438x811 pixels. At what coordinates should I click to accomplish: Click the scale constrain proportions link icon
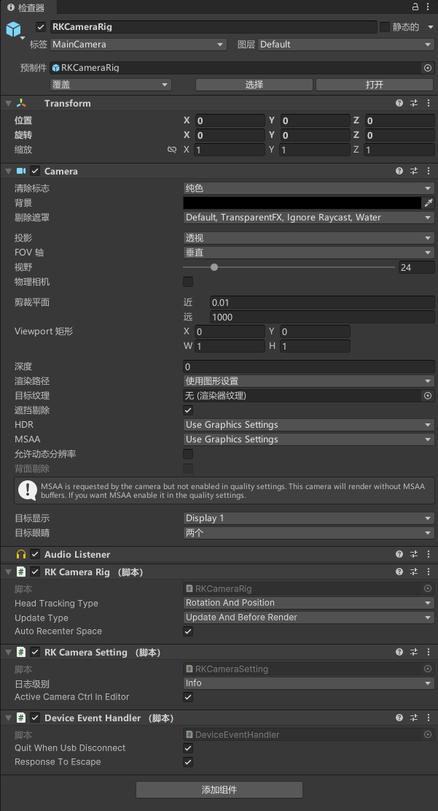[172, 150]
